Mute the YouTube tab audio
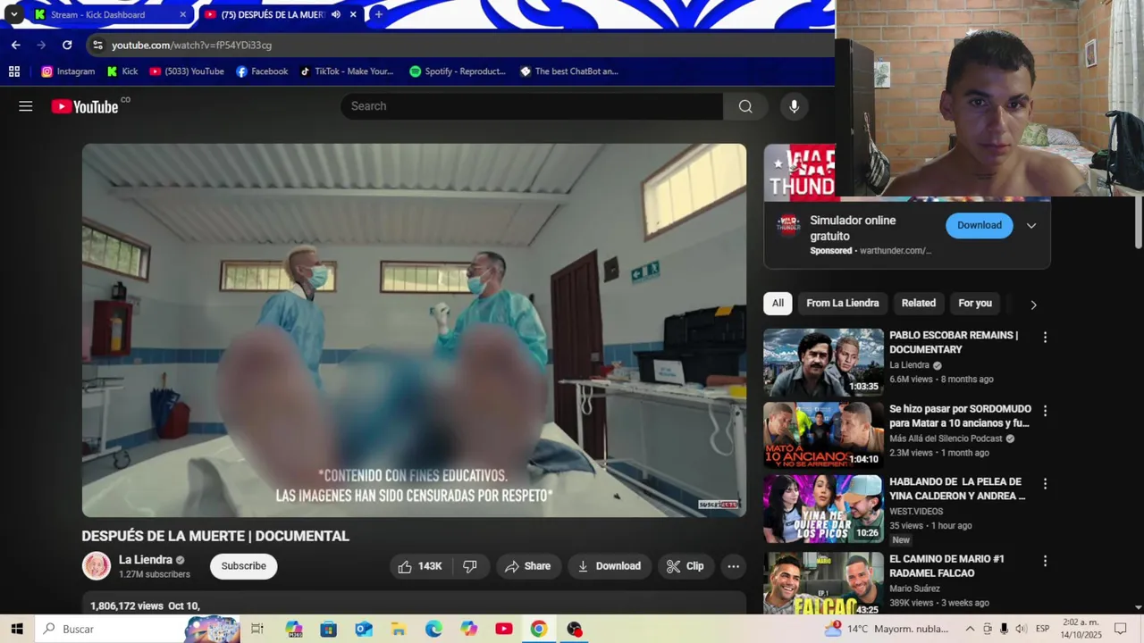Viewport: 1144px width, 643px height. [336, 14]
